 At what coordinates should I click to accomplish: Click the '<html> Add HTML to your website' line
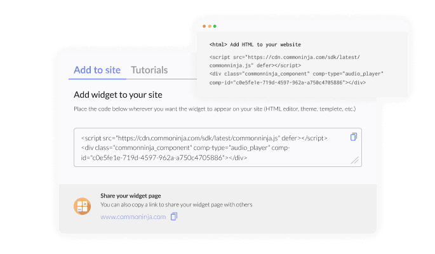click(255, 44)
